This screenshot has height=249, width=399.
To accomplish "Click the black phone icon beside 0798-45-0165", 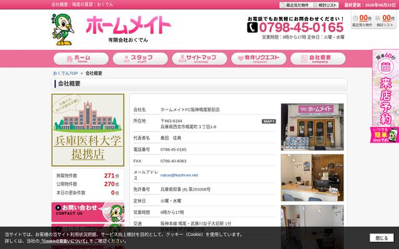I will (x=252, y=27).
